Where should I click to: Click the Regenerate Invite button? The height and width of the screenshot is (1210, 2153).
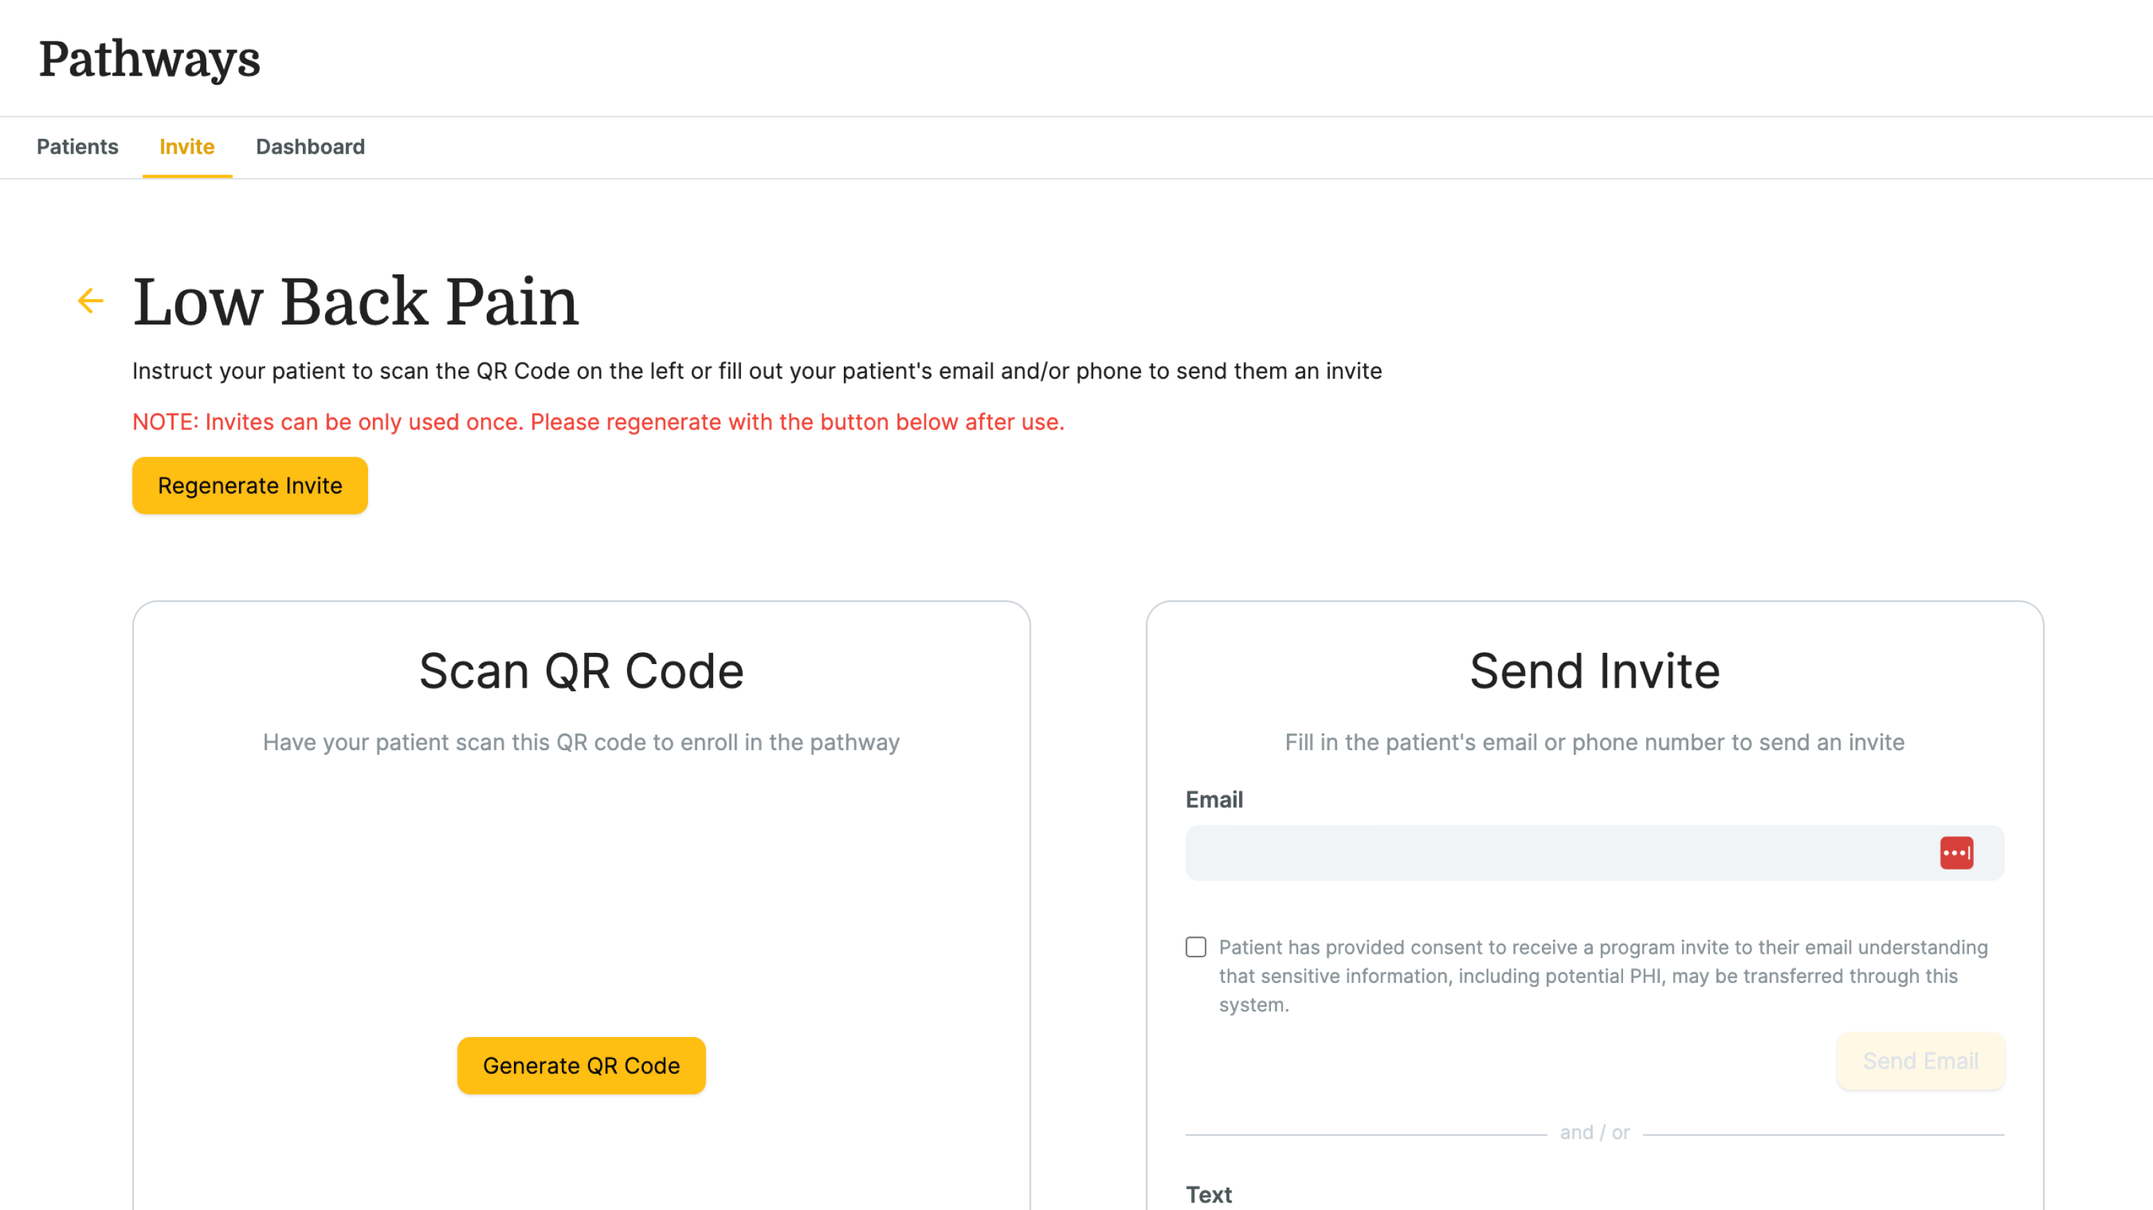point(250,486)
